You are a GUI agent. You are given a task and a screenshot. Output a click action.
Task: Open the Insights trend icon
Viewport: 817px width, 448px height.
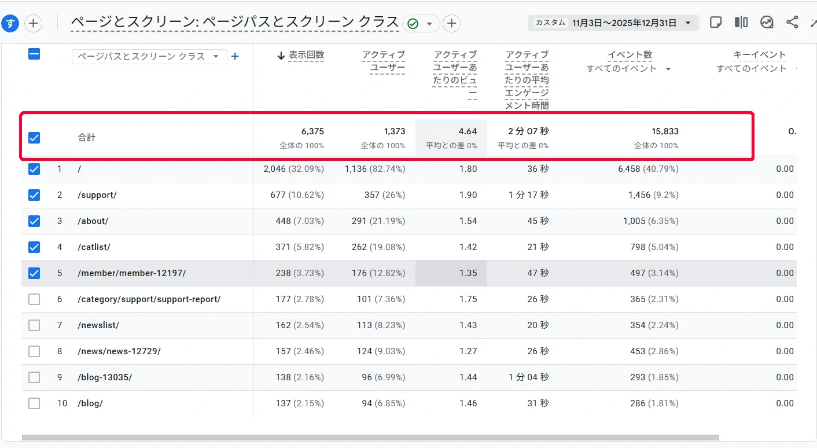(x=767, y=23)
